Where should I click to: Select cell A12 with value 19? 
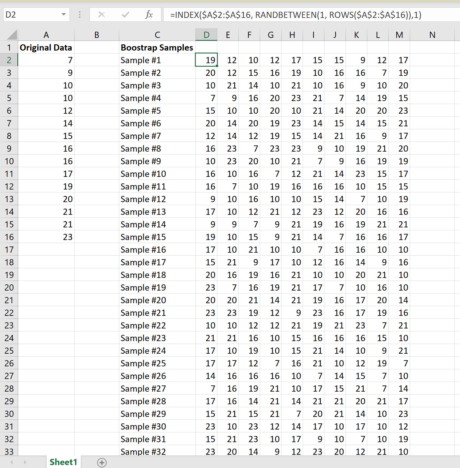pyautogui.click(x=46, y=186)
